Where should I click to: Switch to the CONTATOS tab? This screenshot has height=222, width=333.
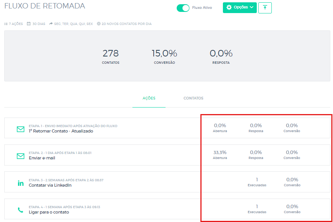point(193,98)
